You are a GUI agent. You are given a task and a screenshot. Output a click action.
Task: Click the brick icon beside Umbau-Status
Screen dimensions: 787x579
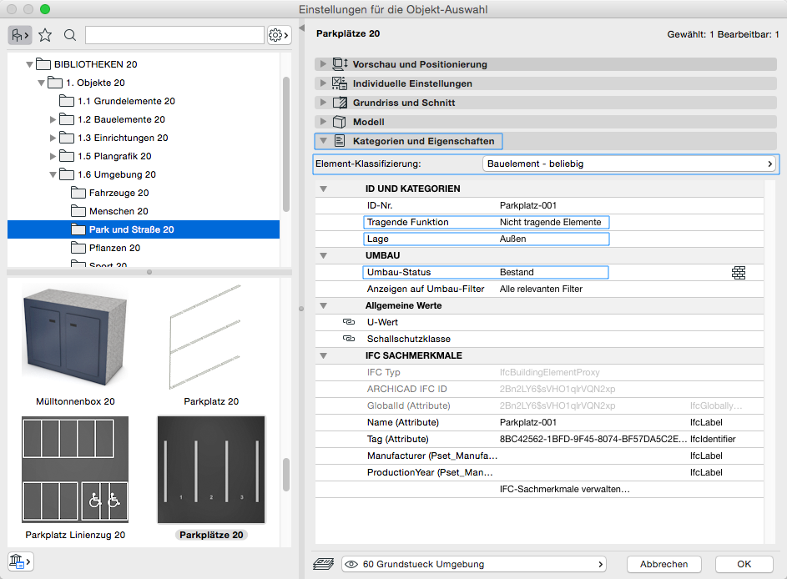coord(738,272)
